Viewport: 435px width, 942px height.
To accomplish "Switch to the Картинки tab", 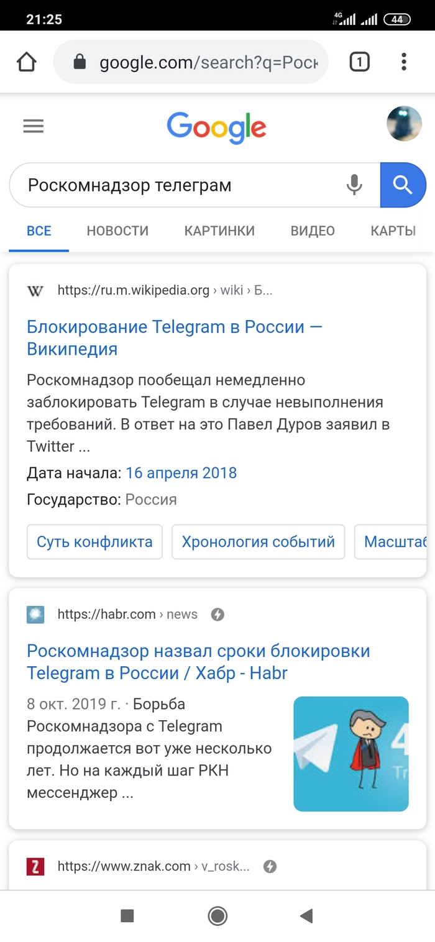I will pos(219,231).
